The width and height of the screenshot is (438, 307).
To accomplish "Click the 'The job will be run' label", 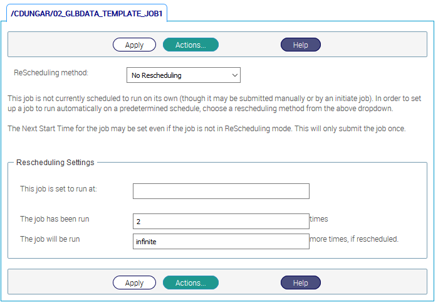I will (x=50, y=239).
